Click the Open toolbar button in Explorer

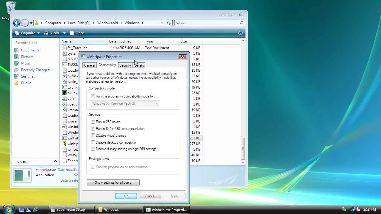click(x=77, y=33)
